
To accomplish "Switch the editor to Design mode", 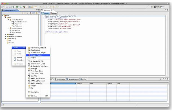I will pyautogui.click(x=54, y=13).
